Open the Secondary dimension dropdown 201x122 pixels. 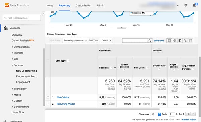pyautogui.click(x=75, y=40)
